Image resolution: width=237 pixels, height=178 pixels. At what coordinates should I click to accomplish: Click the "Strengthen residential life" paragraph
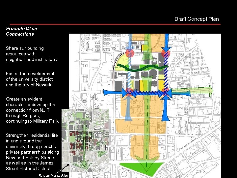(32, 152)
